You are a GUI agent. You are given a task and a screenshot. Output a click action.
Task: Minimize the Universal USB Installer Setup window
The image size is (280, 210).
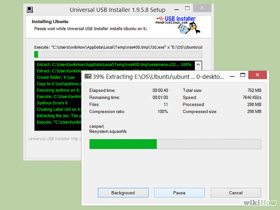[x=177, y=10]
